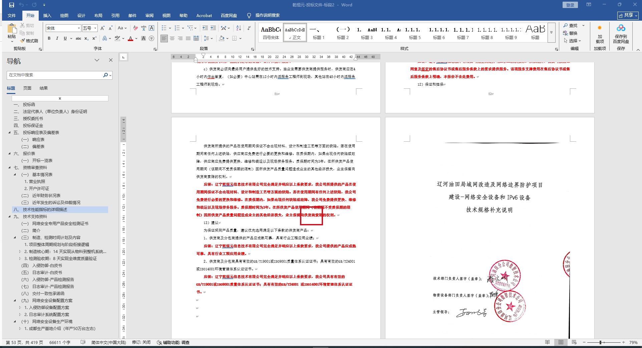Insert a numbered list
Viewport: 642px width, 348px height.
[177, 28]
